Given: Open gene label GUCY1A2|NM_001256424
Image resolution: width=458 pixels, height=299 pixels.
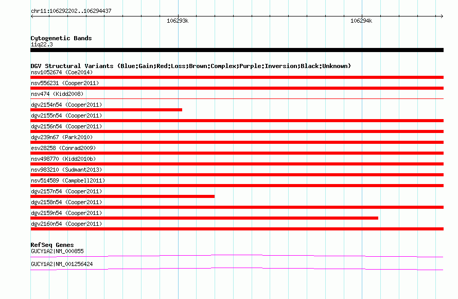Looking at the screenshot, I should pos(62,264).
